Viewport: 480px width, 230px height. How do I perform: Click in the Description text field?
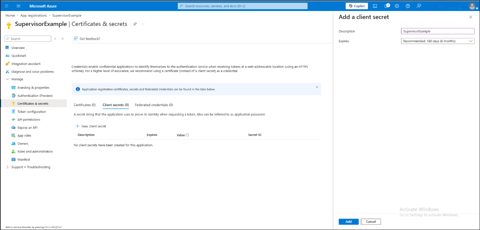438,31
